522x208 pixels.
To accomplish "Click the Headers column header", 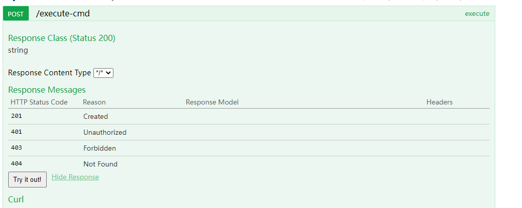I will tap(439, 102).
